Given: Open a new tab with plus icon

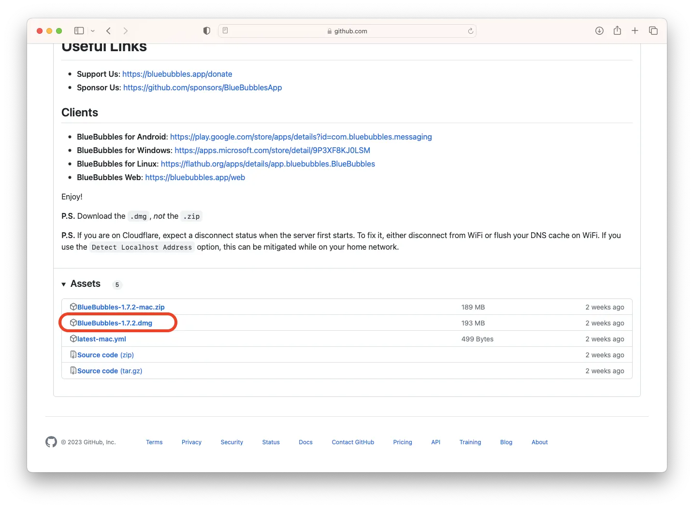Looking at the screenshot, I should (635, 31).
